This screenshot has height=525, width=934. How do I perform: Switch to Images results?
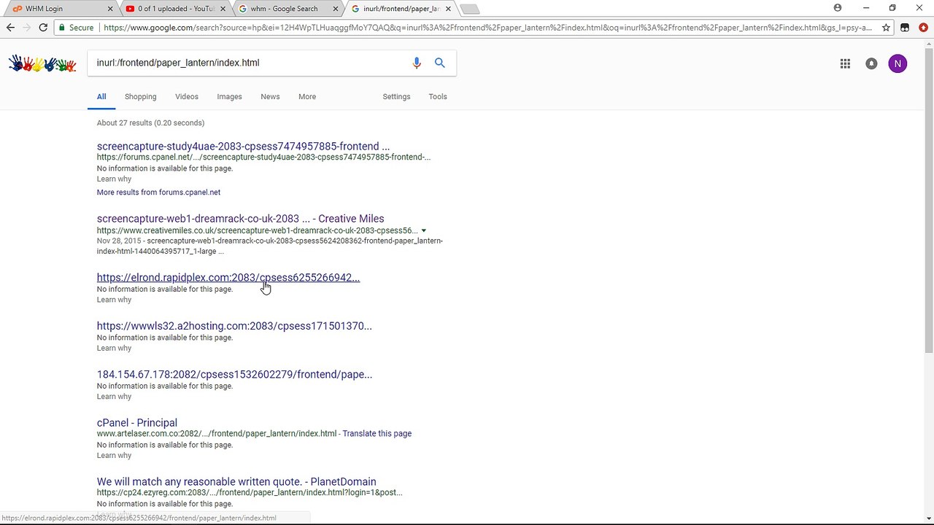tap(229, 96)
